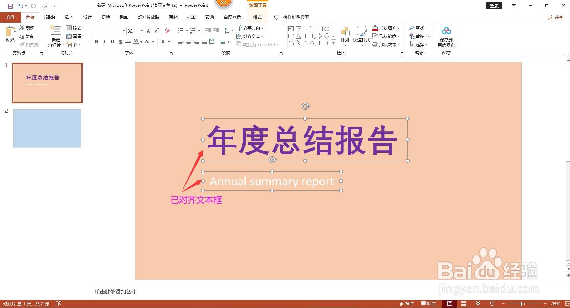570x308 pixels.
Task: Click the Clear Formatting eraser icon
Action: [167, 31]
